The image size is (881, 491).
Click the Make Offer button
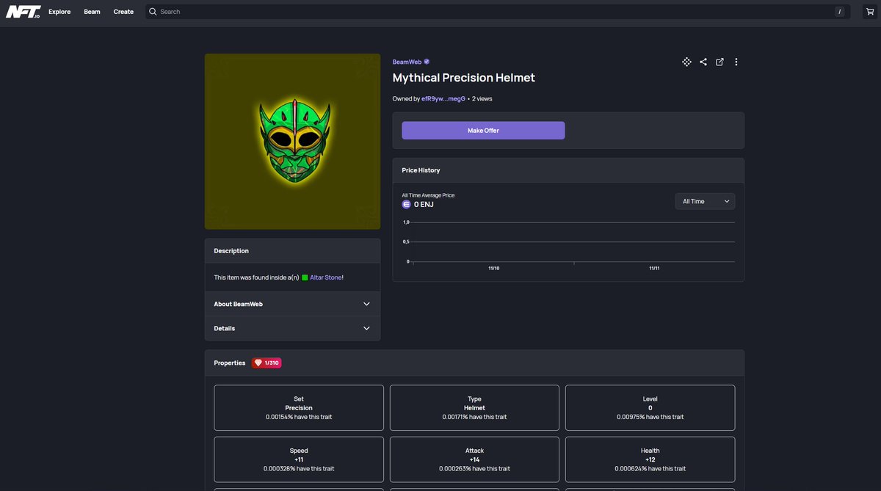tap(483, 130)
